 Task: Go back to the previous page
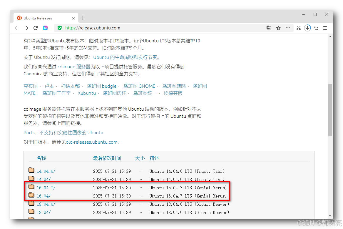[17, 28]
